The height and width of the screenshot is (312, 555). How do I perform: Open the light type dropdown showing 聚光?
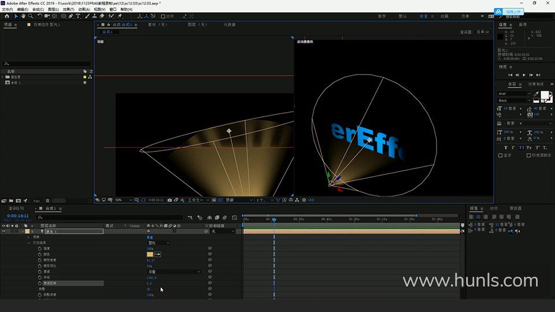tap(158, 243)
